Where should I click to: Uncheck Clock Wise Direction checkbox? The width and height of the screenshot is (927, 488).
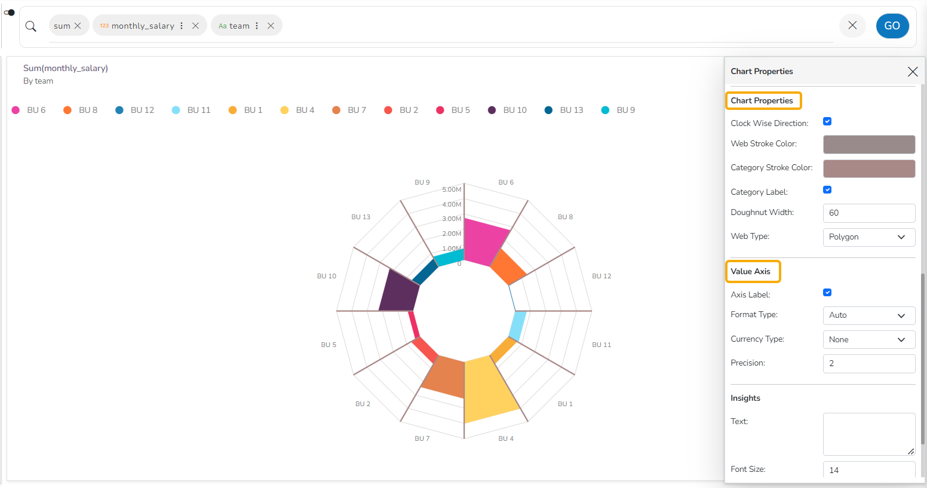[827, 122]
